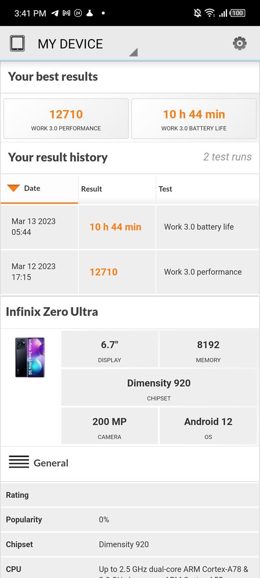Tap the muted bell icon in status bar

[x=198, y=13]
